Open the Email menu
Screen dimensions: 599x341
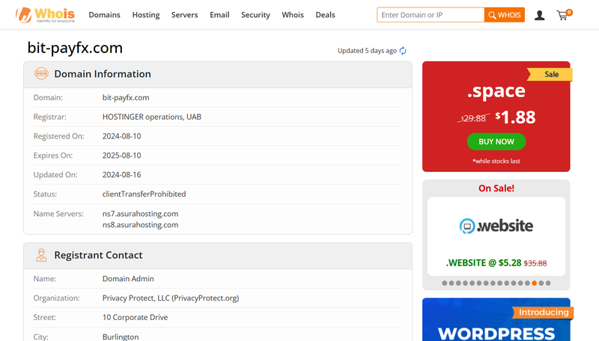pos(219,15)
